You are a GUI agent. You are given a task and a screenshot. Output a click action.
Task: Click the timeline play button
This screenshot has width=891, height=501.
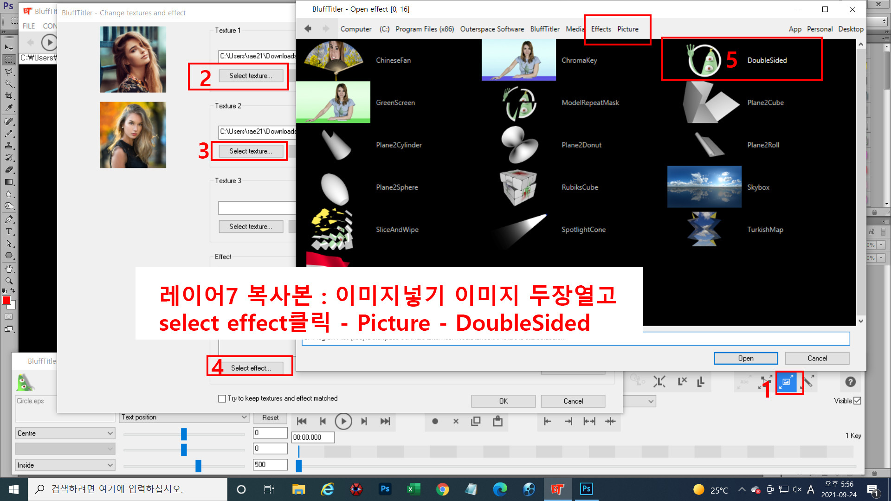click(x=343, y=421)
